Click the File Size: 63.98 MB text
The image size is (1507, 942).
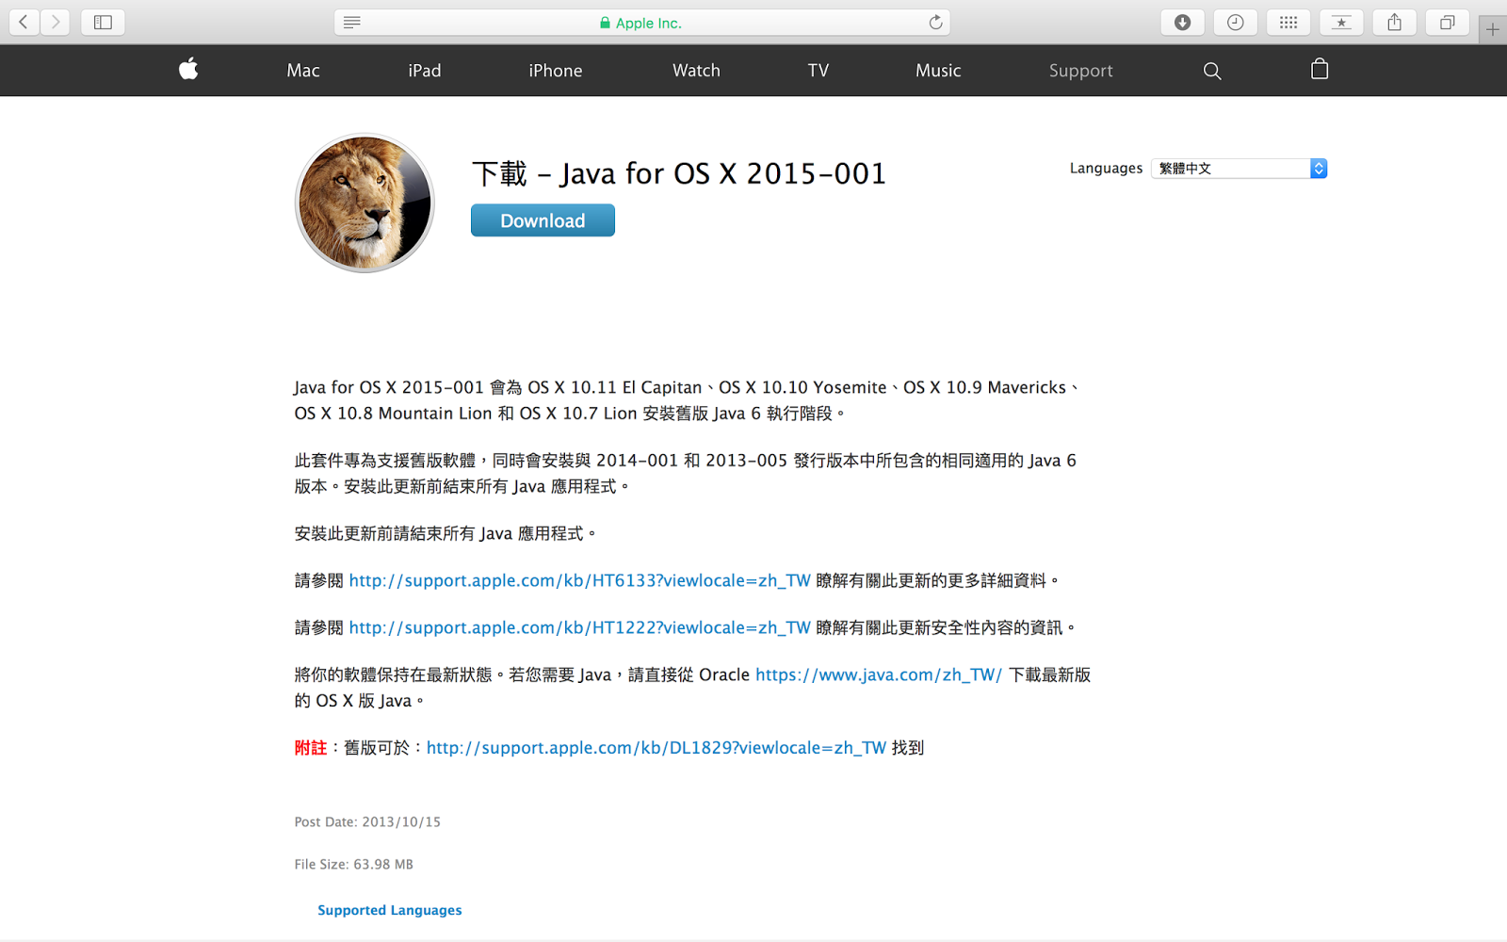(x=353, y=864)
